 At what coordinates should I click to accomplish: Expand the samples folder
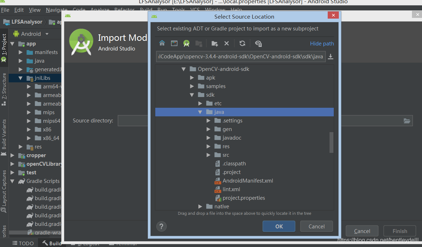(192, 86)
